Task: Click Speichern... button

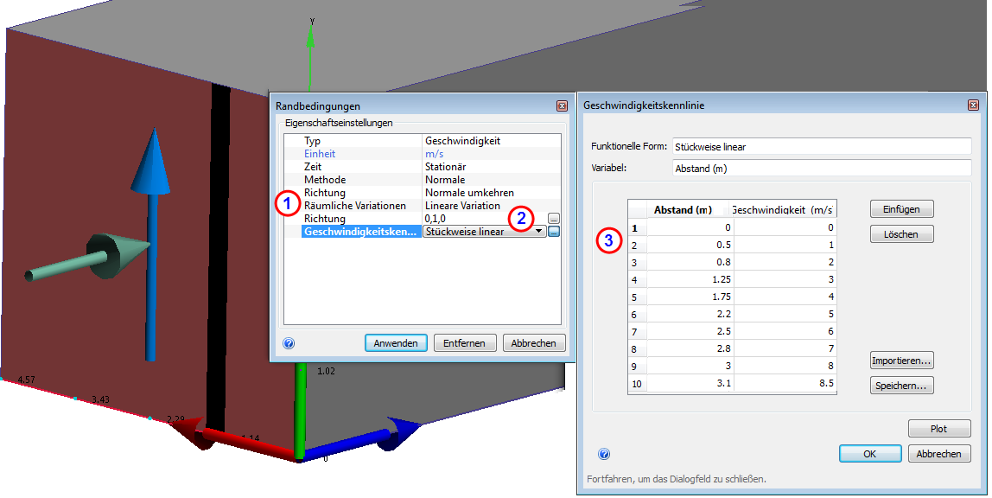Action: coord(901,386)
